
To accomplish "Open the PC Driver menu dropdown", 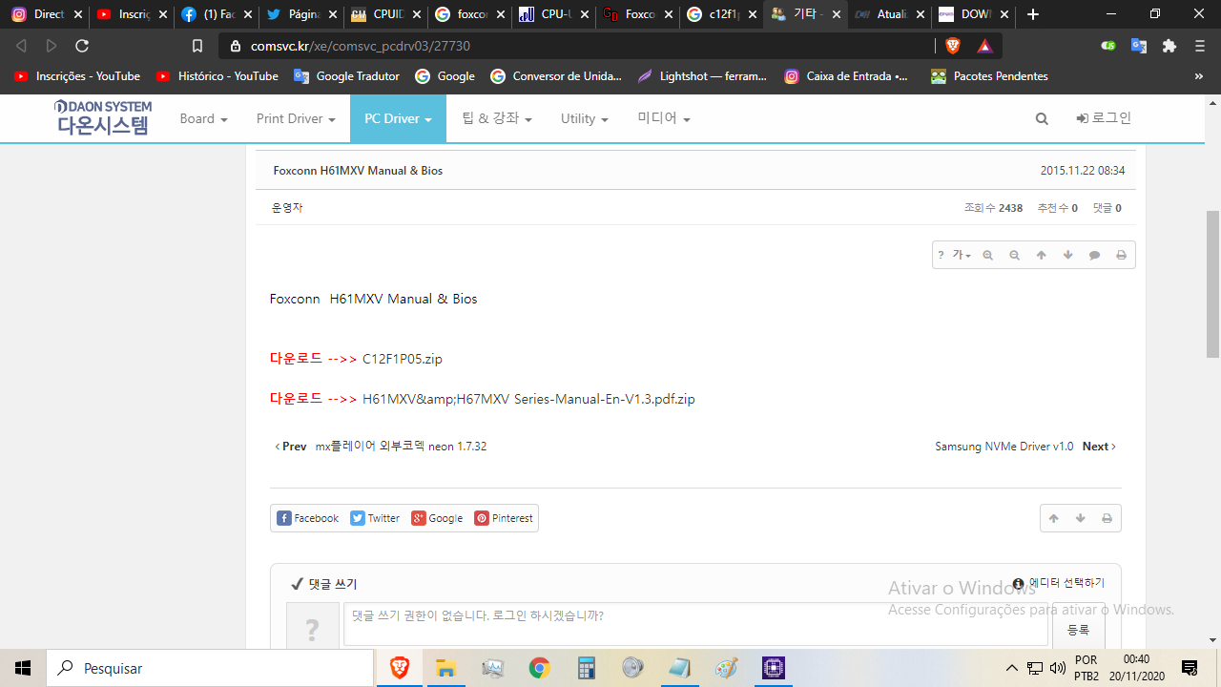I will (x=398, y=118).
